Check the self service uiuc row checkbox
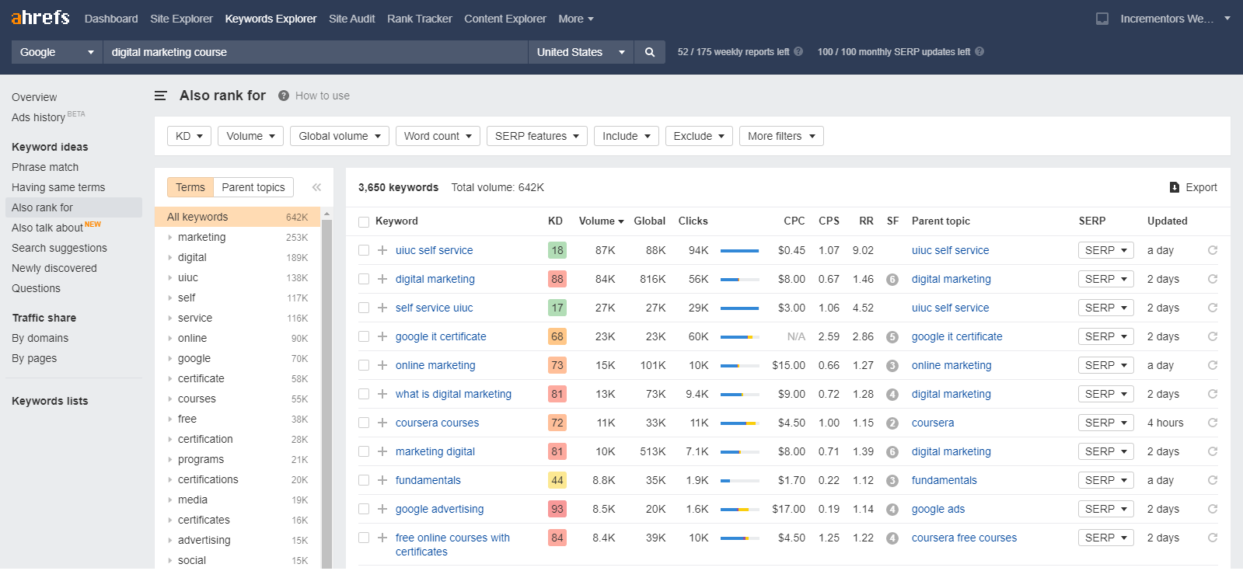 364,308
